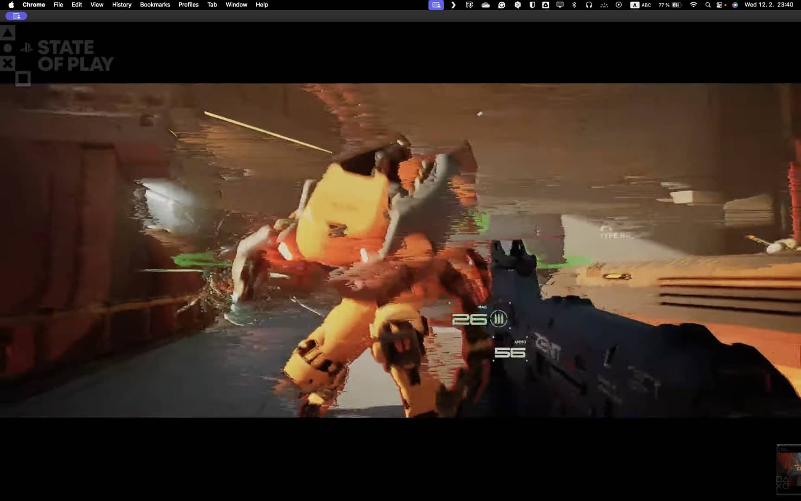Open the Edit menu
Viewport: 801px width, 501px height.
pos(77,5)
